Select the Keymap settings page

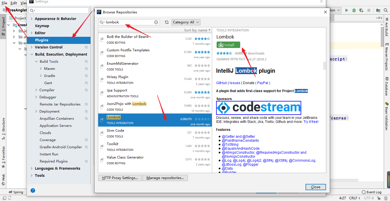[42, 26]
